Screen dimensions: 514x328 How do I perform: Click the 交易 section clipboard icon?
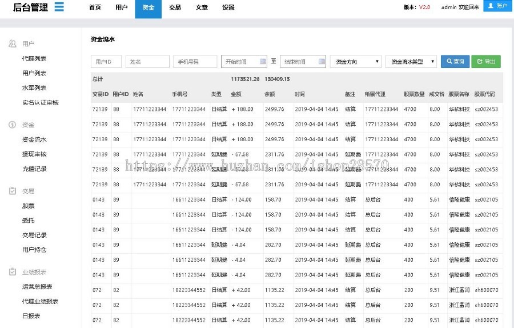point(13,191)
